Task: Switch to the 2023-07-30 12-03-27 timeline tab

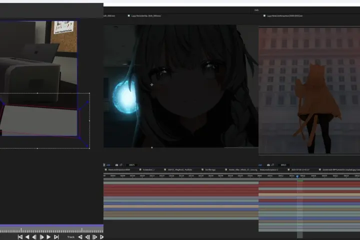Action: pos(300,169)
